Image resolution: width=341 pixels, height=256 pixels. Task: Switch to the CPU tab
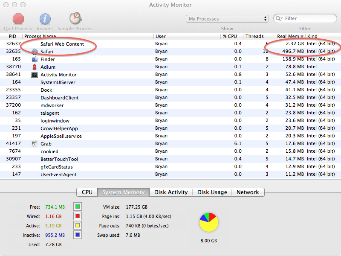tap(87, 192)
